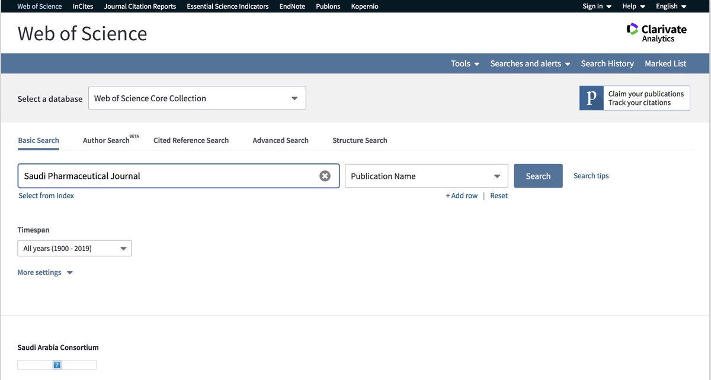Open Marked List
The height and width of the screenshot is (380, 711).
(665, 64)
